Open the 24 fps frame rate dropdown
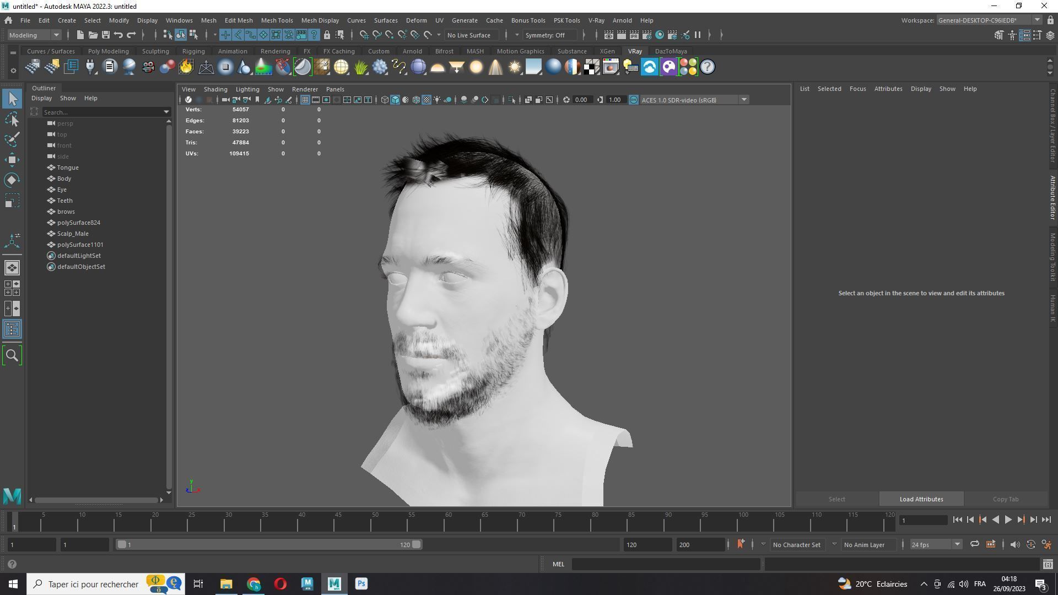 [x=936, y=545]
